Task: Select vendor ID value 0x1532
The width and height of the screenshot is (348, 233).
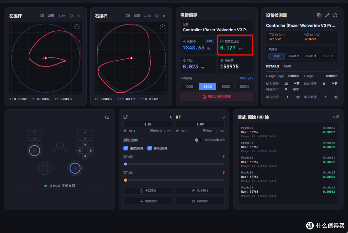Action: pos(275,39)
